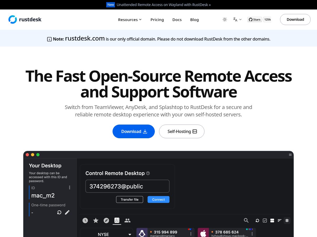Click the Apple logo peer thumbnail
This screenshot has width=317, height=237.
pos(203,233)
